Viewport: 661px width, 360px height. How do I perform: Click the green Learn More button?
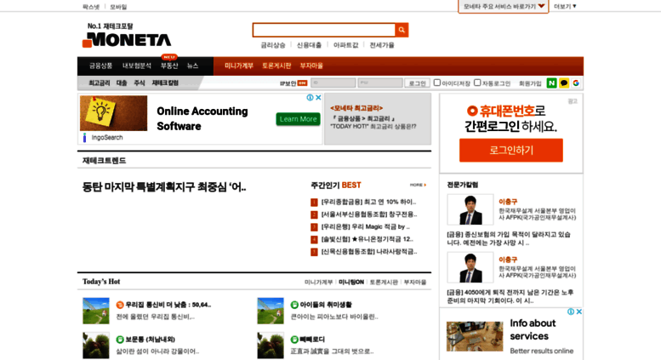coord(298,119)
